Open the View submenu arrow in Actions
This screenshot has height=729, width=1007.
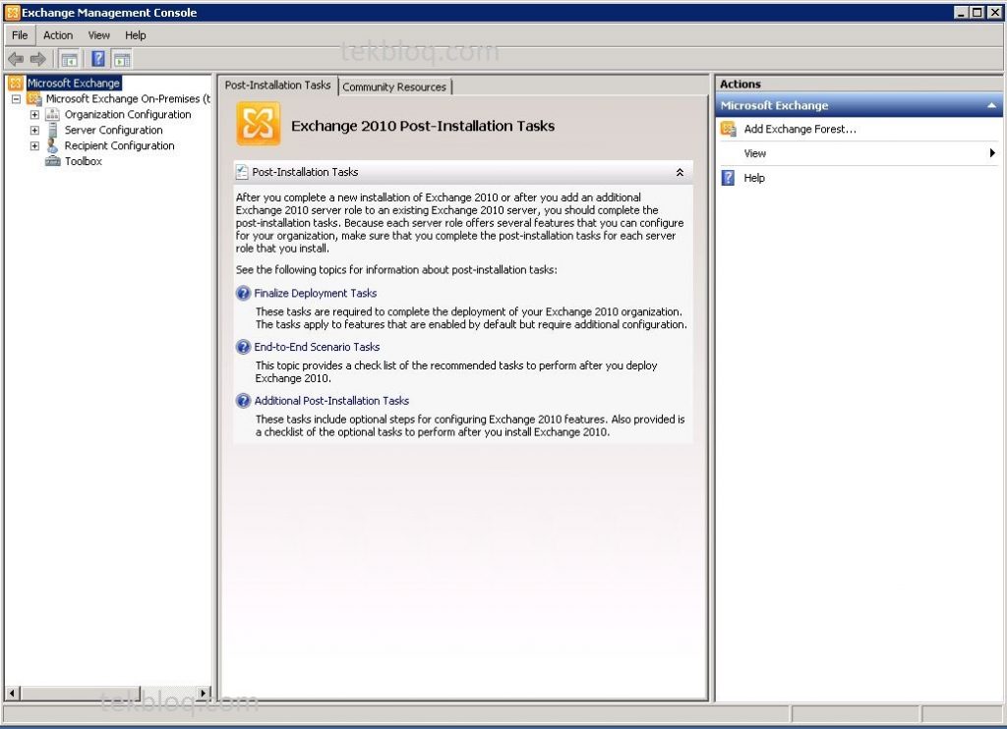click(x=992, y=152)
